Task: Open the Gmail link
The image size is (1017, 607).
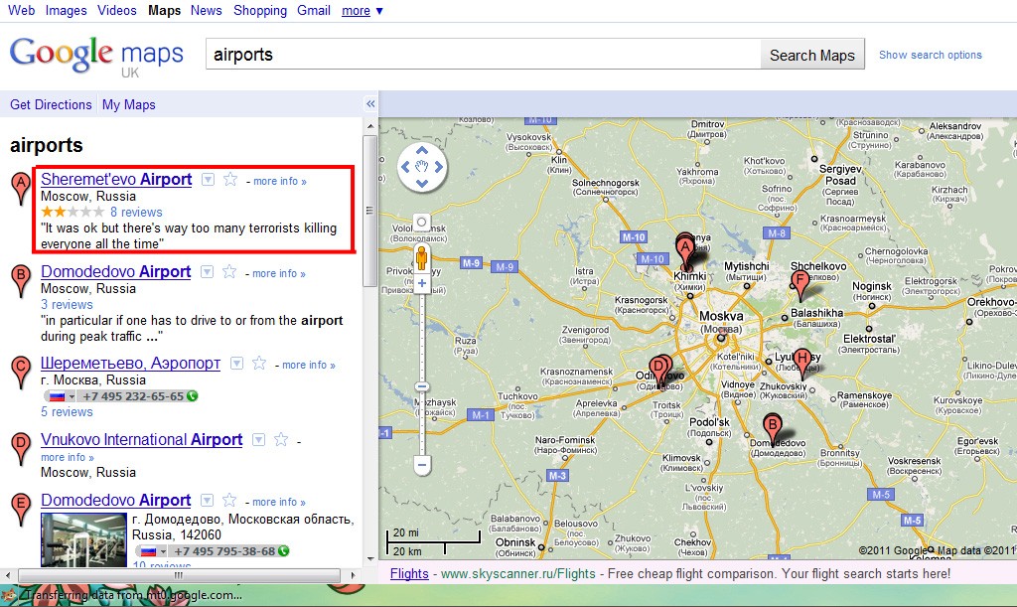Action: pos(314,10)
